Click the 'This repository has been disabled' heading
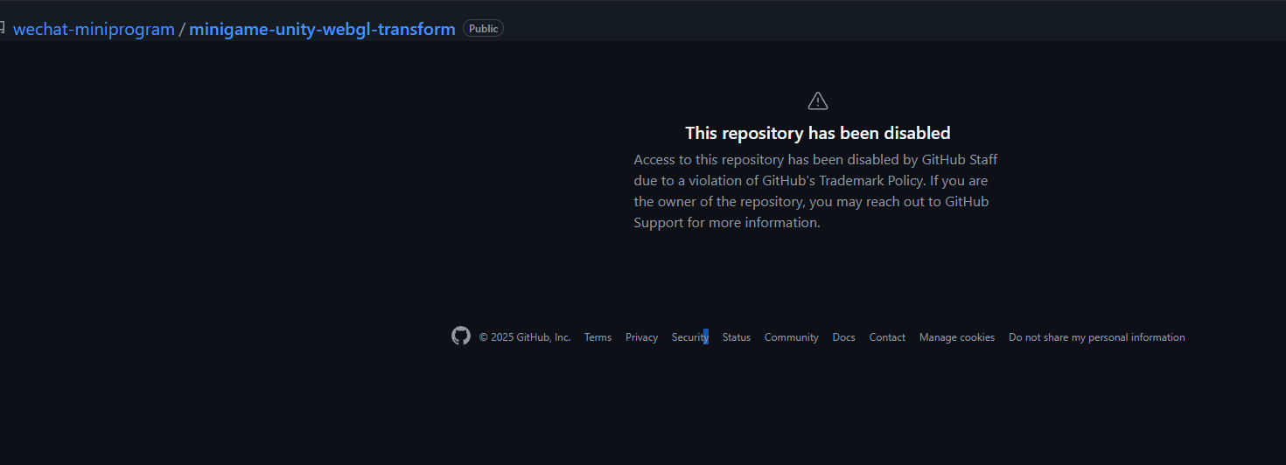Viewport: 1286px width, 465px height. [818, 133]
